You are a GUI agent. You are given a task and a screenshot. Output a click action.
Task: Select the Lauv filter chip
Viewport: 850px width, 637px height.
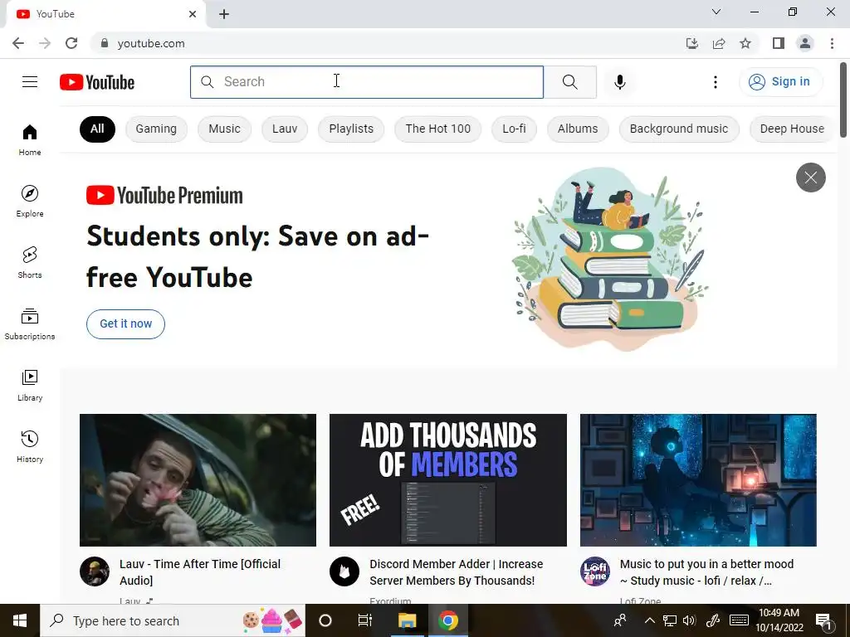click(285, 129)
